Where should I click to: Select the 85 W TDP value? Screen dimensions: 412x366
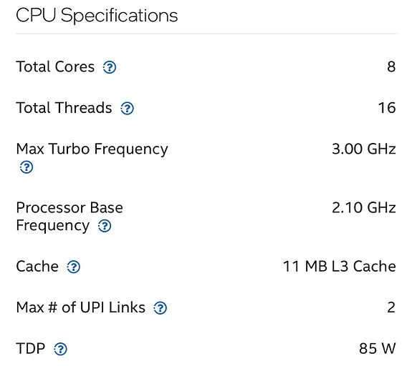[x=378, y=348]
